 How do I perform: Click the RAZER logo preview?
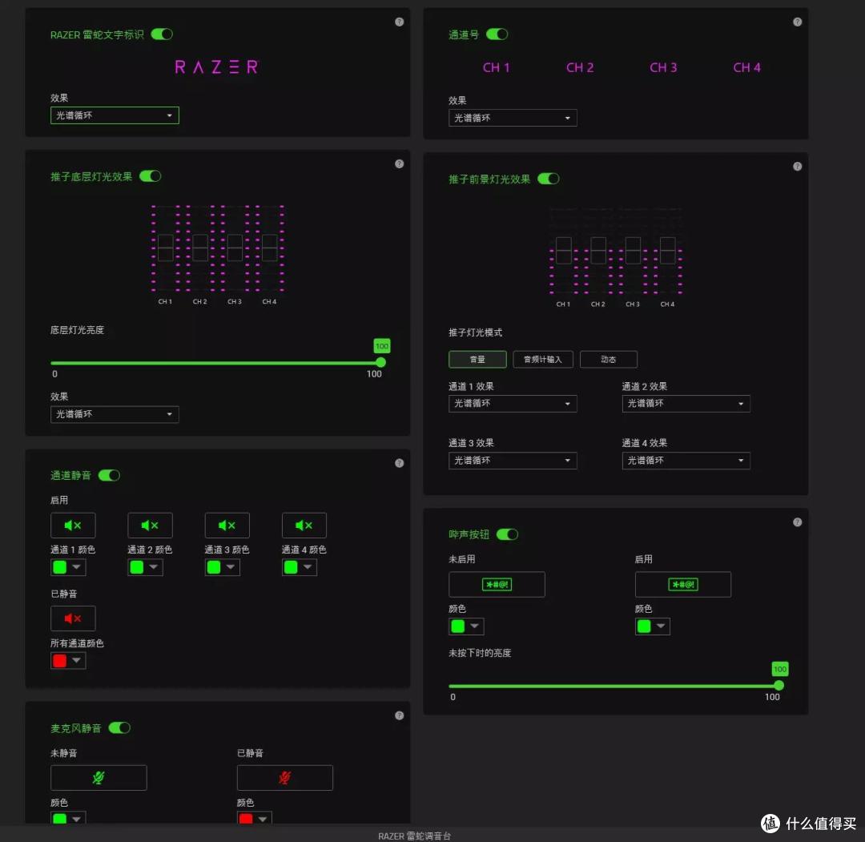click(x=217, y=67)
